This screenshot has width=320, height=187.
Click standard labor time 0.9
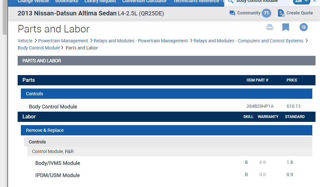(x=290, y=175)
